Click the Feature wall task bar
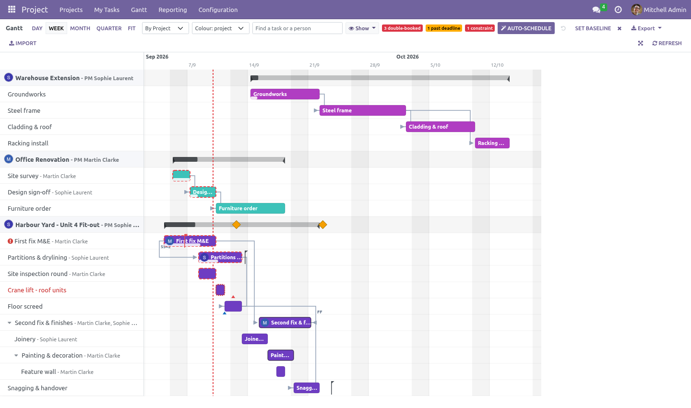 click(x=281, y=372)
